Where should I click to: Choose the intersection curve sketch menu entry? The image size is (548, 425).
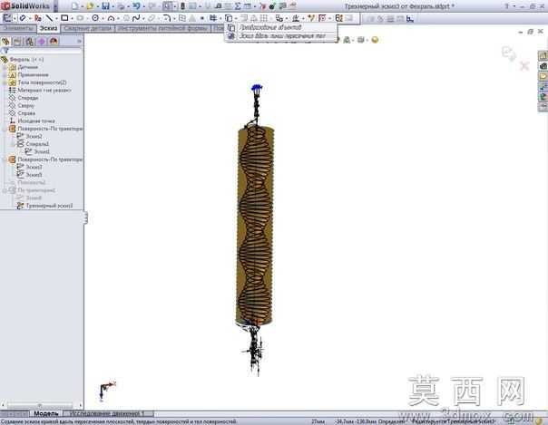coord(280,35)
